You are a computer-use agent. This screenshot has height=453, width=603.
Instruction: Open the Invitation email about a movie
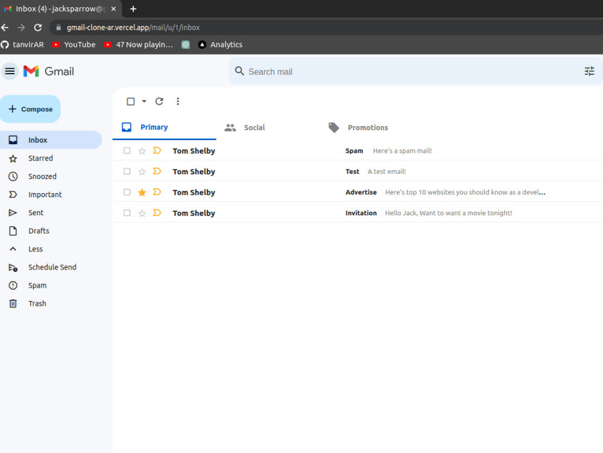(358, 213)
